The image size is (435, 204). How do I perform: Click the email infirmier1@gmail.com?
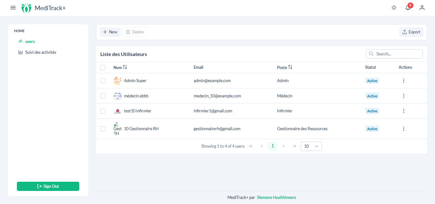point(213,111)
